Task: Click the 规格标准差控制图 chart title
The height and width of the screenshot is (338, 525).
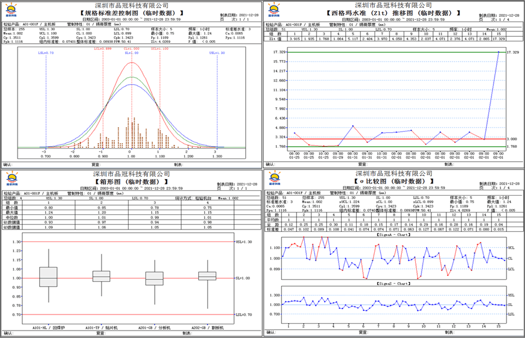Action: coord(131,13)
